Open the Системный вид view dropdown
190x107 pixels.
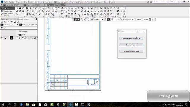pyautogui.click(x=17, y=25)
